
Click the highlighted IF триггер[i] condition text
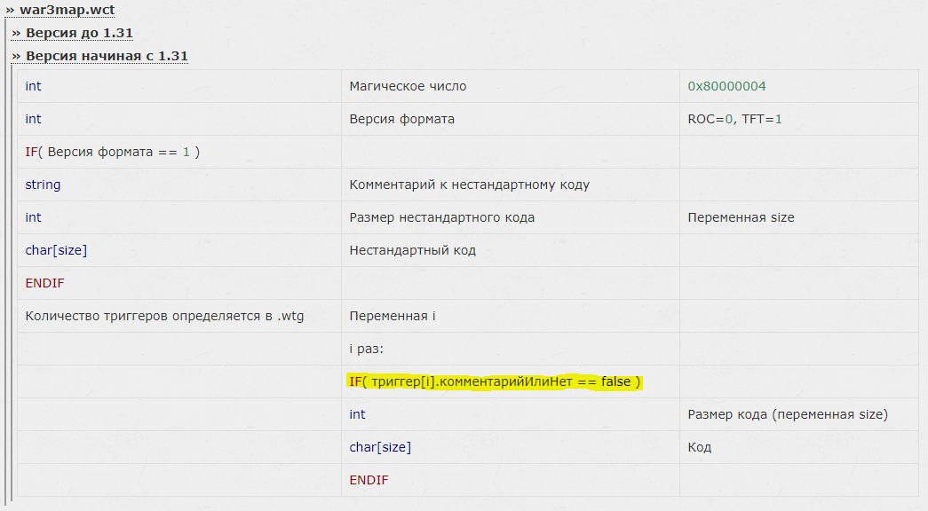click(x=494, y=382)
